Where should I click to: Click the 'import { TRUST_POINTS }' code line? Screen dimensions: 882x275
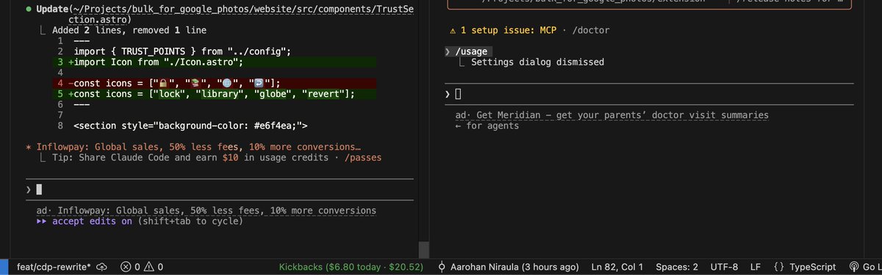point(183,51)
